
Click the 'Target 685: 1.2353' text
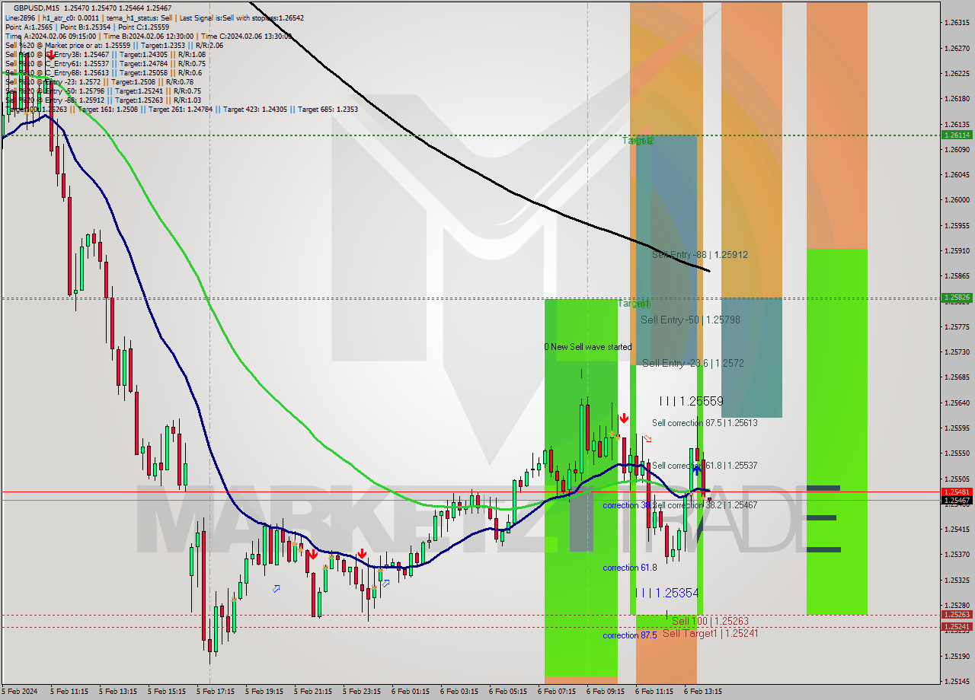[328, 109]
